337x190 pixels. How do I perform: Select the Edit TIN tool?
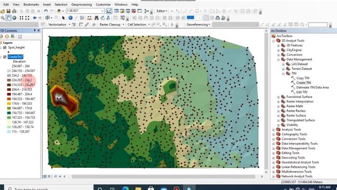point(302,92)
